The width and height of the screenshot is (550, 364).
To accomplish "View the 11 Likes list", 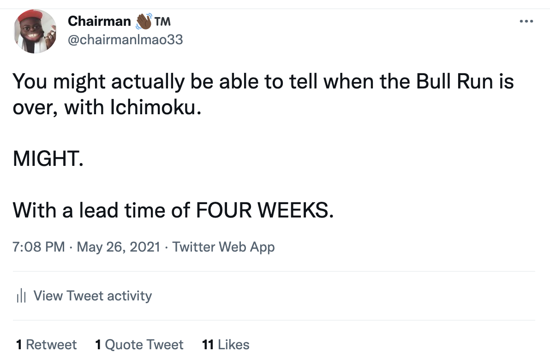I will 226,345.
